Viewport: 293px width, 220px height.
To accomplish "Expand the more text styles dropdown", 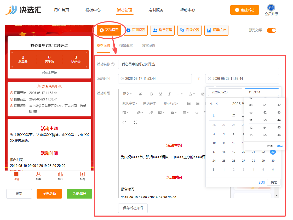I will [x=180, y=94].
